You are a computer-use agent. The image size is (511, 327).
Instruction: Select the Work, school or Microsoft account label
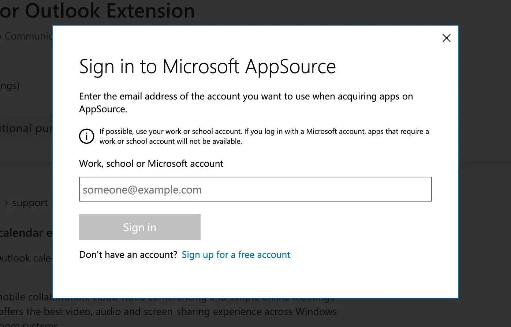tap(151, 163)
